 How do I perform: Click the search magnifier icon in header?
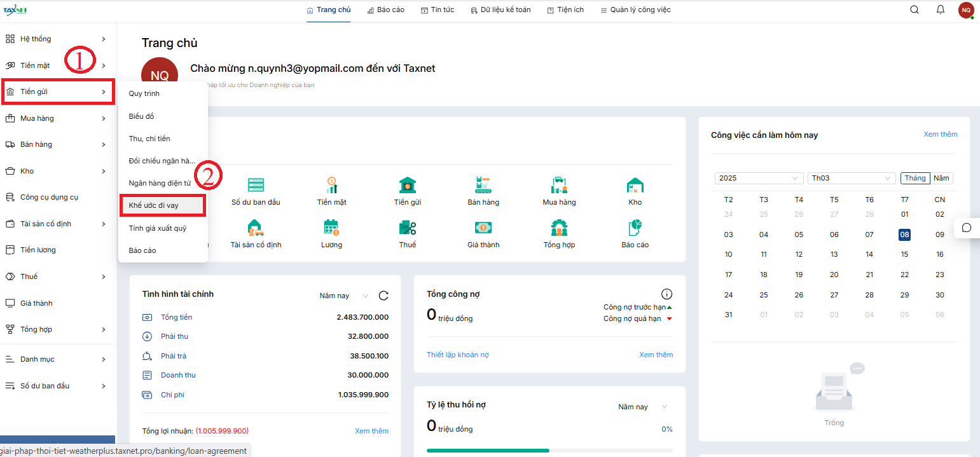click(914, 10)
